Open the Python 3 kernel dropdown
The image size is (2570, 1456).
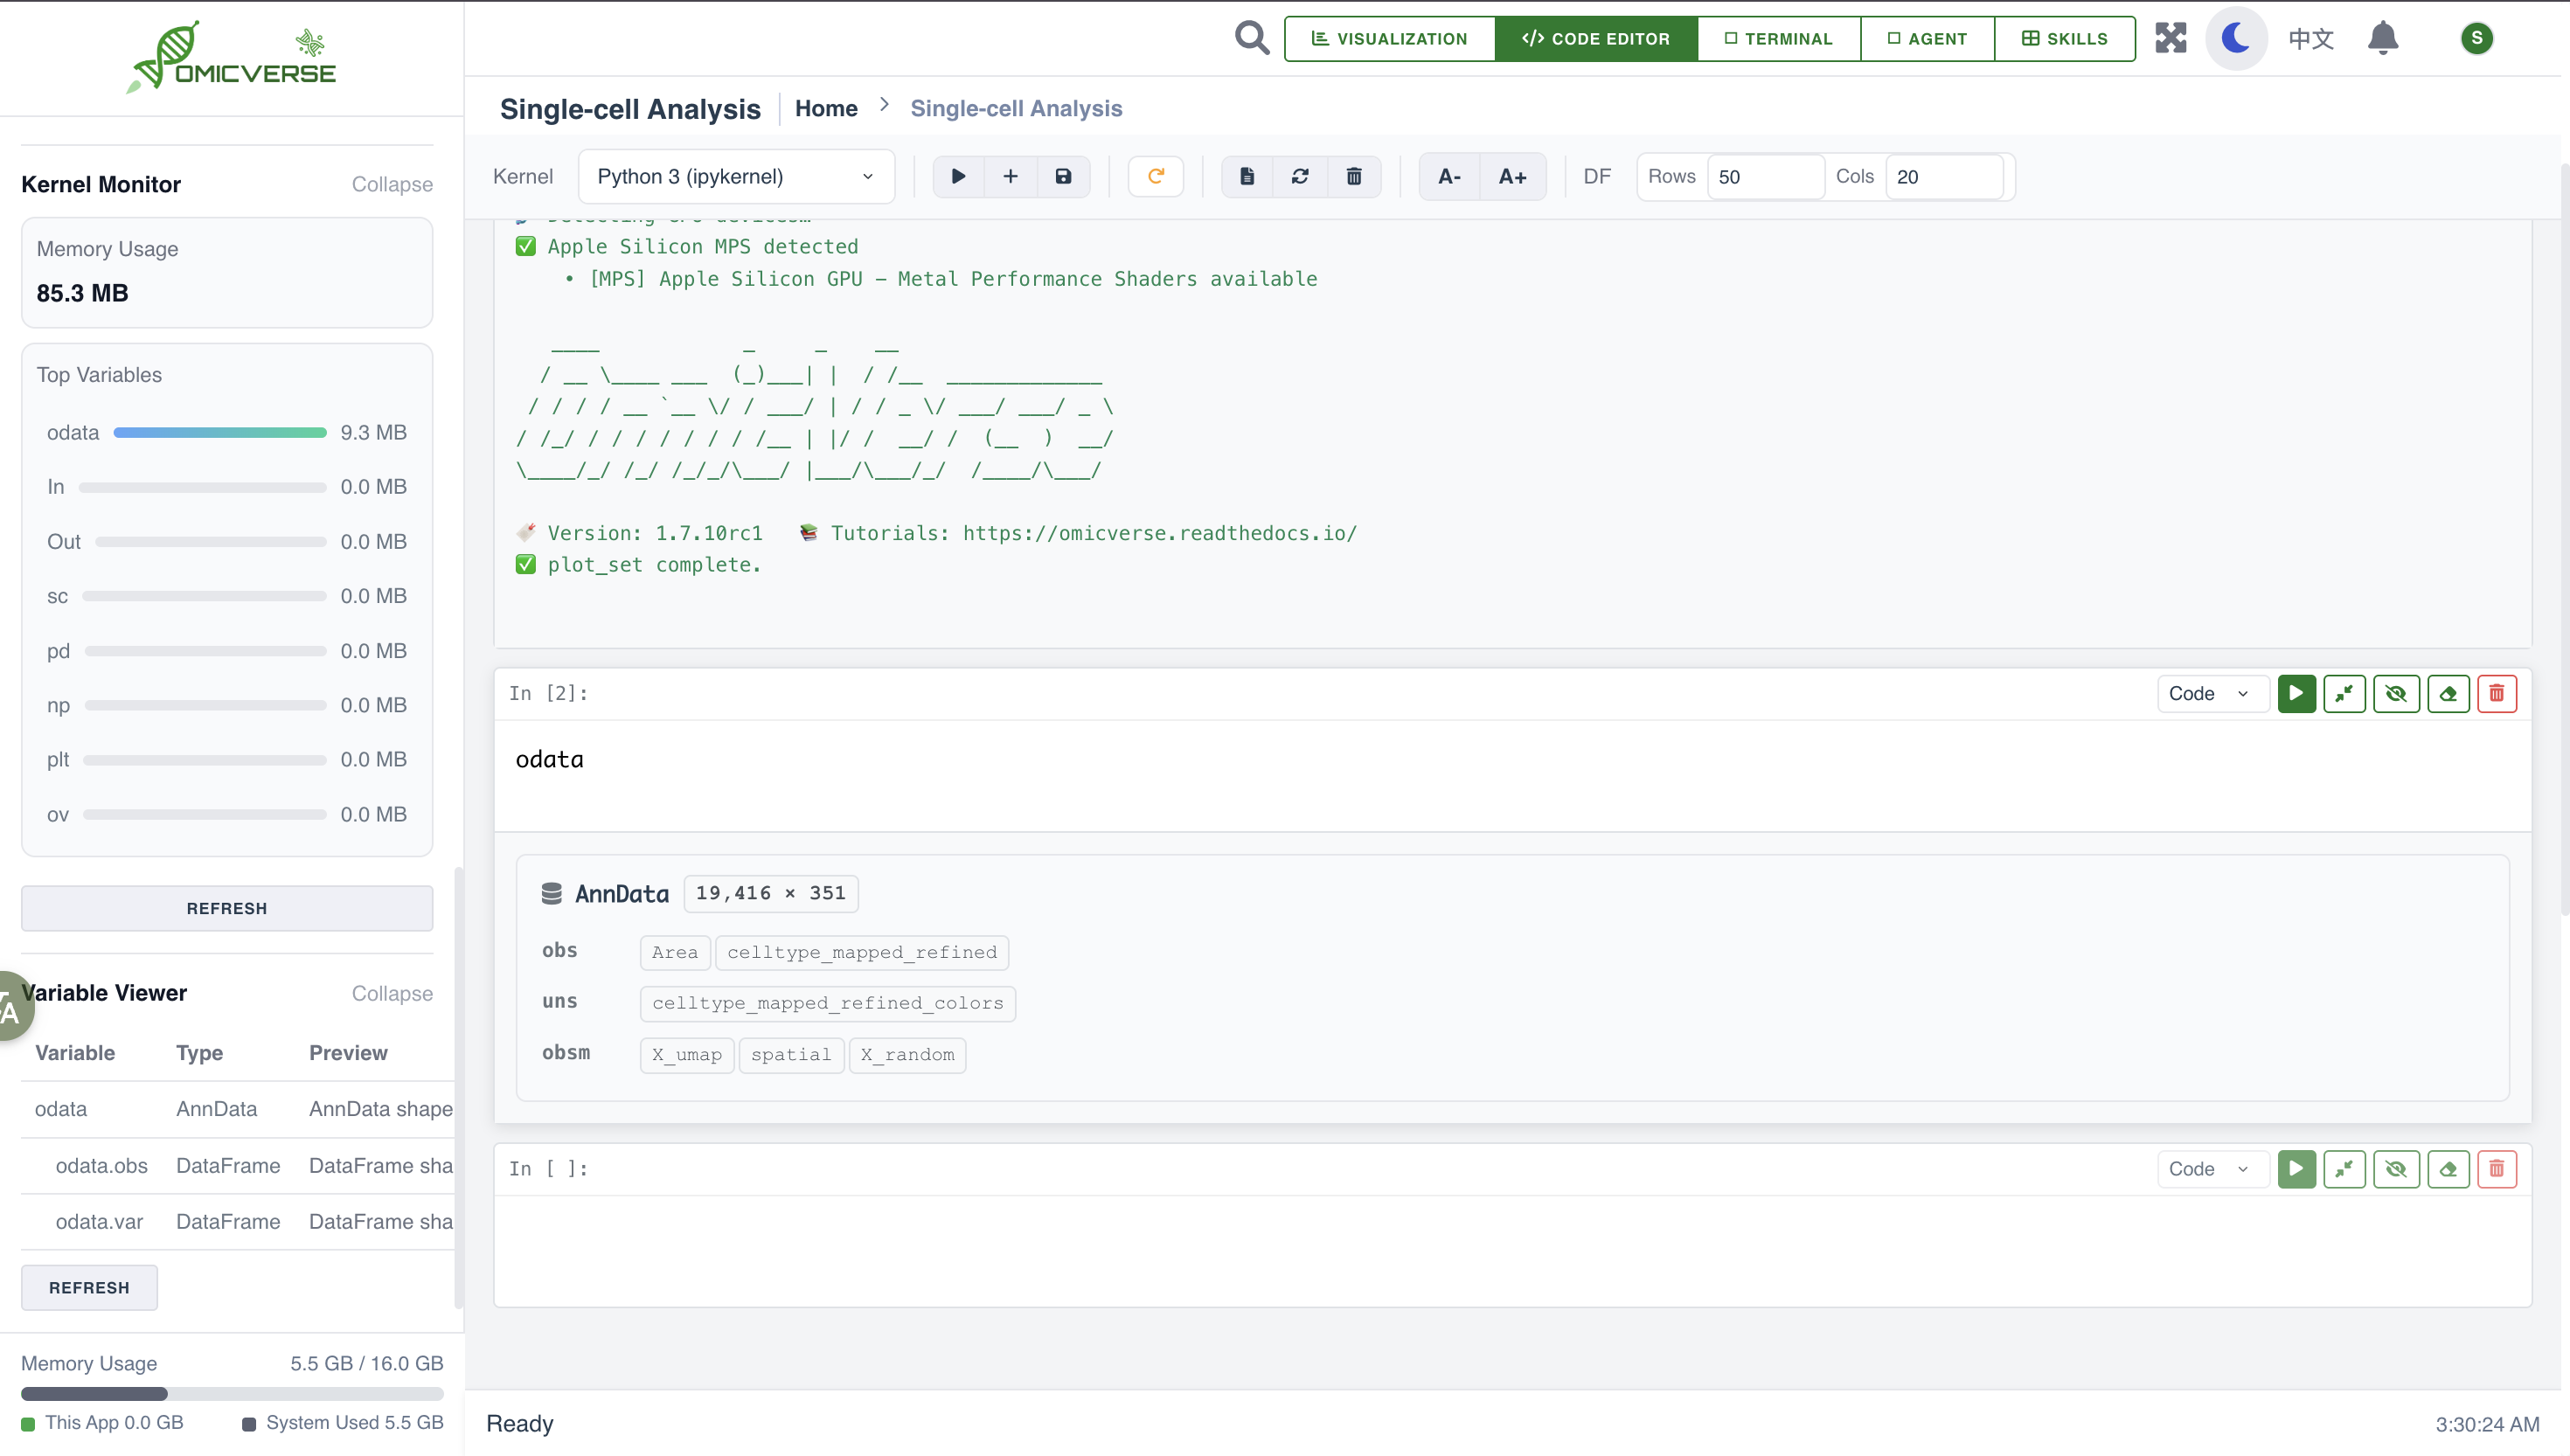click(735, 176)
